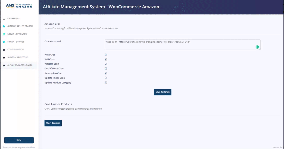Click the Version number text in footer
Screen dimensions: 284x149
point(278,148)
